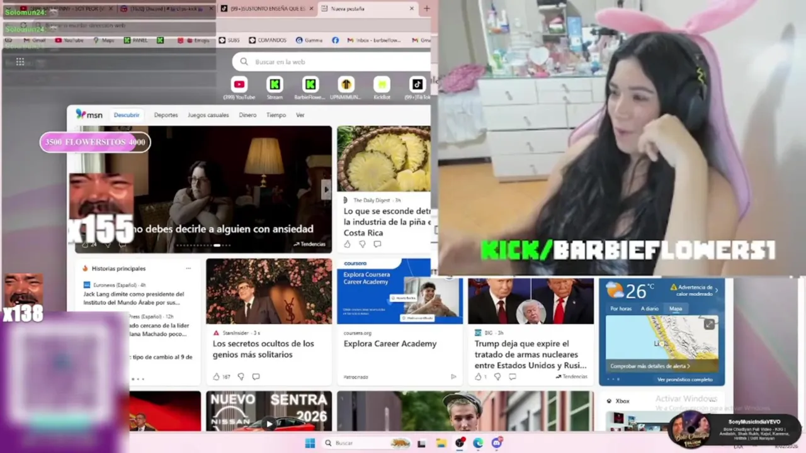Close the Nueva pestaña tab
806x453 pixels.
point(412,9)
